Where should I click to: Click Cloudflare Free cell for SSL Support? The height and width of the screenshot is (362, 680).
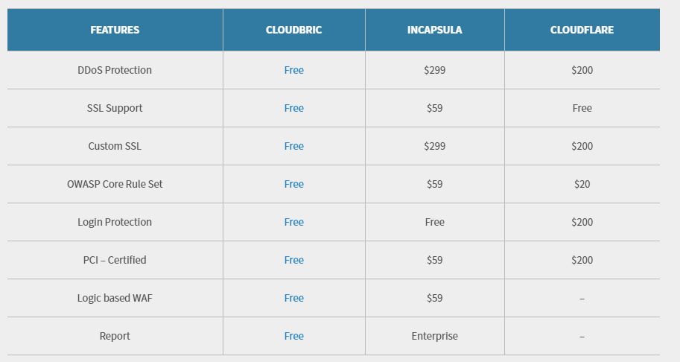click(582, 108)
